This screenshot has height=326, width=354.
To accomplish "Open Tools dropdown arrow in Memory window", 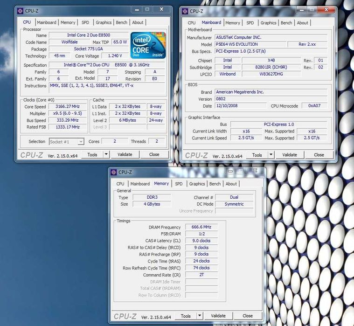I will (200, 316).
